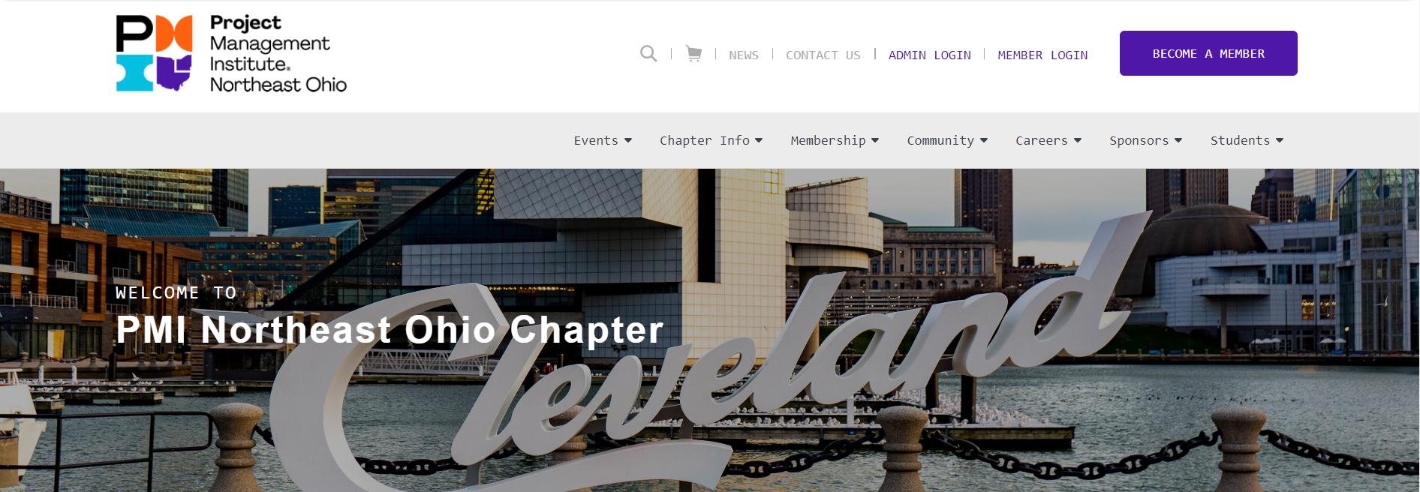This screenshot has height=492, width=1420.
Task: Click the Become a Member button
Action: point(1208,53)
